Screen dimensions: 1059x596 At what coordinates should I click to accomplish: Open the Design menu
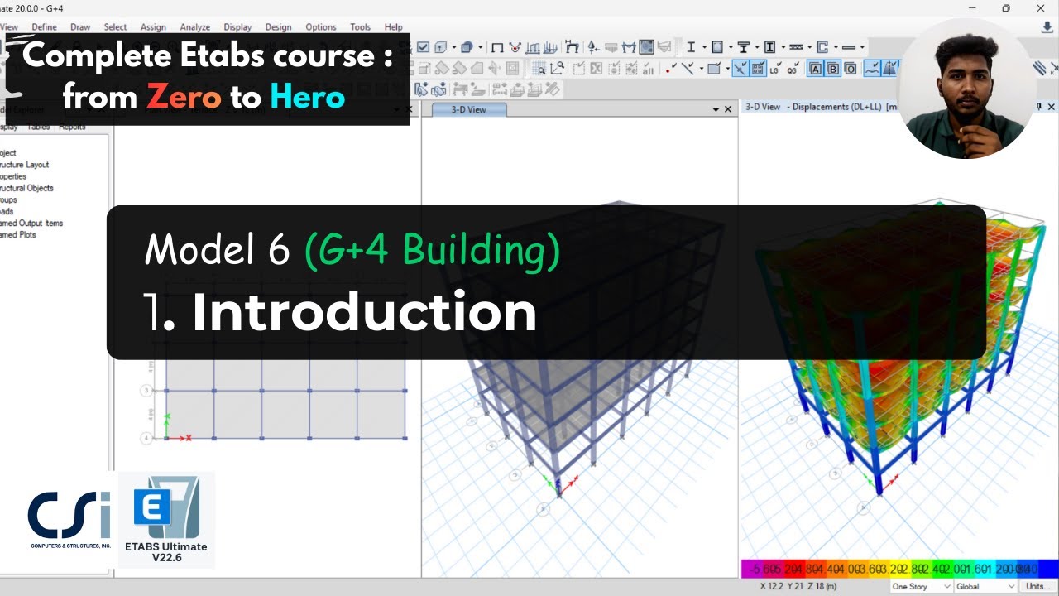[x=278, y=26]
